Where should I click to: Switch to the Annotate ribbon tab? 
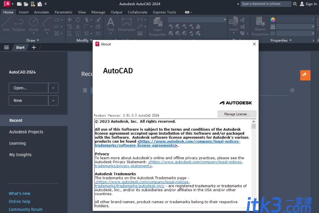click(x=42, y=12)
